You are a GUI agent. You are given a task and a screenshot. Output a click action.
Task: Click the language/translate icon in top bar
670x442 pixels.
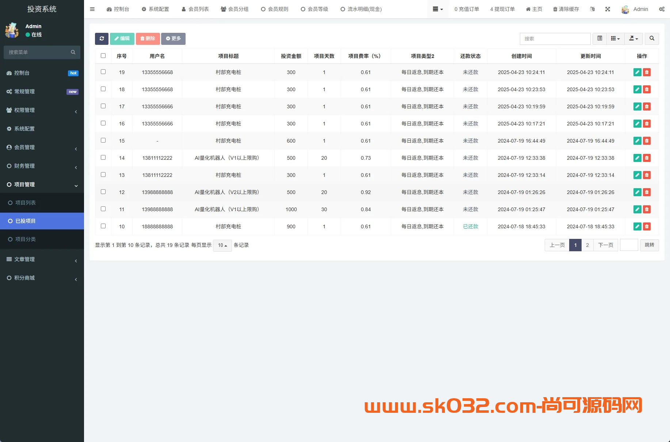tap(593, 9)
